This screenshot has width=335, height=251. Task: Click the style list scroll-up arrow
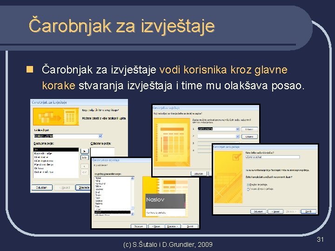(x=132, y=178)
